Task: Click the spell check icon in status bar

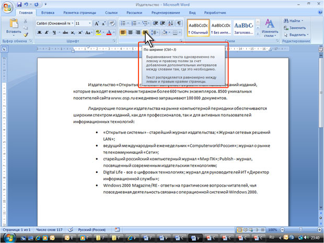Action: tap(71, 229)
